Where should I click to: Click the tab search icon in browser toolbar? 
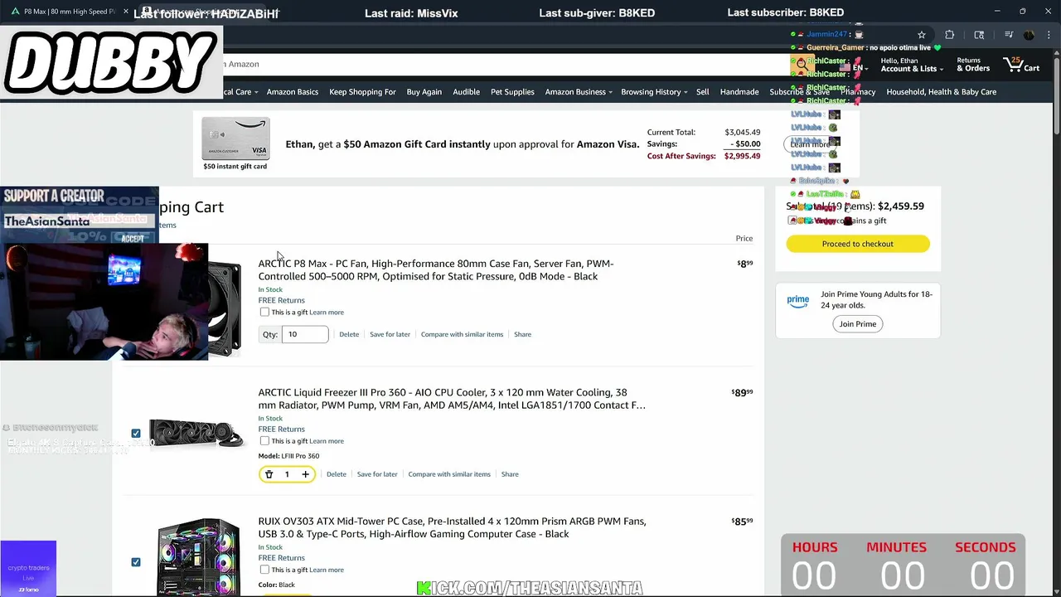coord(979,35)
